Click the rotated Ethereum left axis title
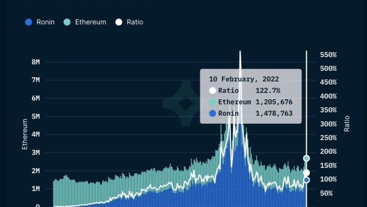This screenshot has height=207, width=367. coord(25,134)
